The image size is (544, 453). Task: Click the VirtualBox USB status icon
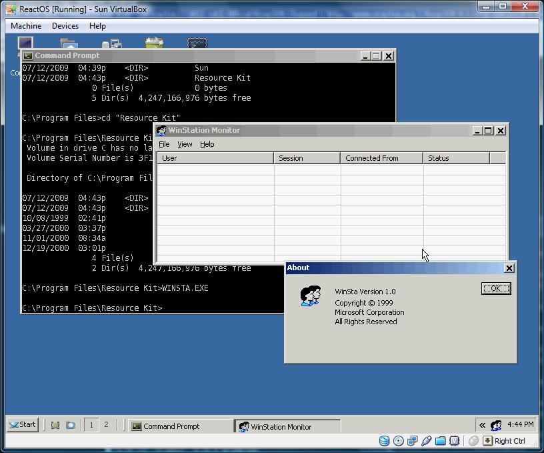coord(427,441)
